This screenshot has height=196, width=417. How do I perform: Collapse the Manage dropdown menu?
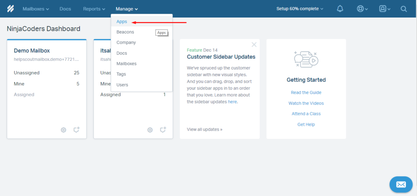tap(127, 9)
